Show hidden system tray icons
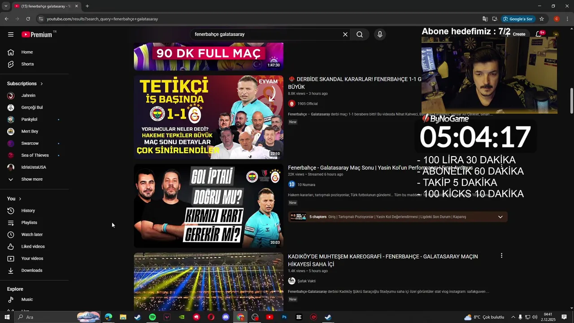 [513, 317]
